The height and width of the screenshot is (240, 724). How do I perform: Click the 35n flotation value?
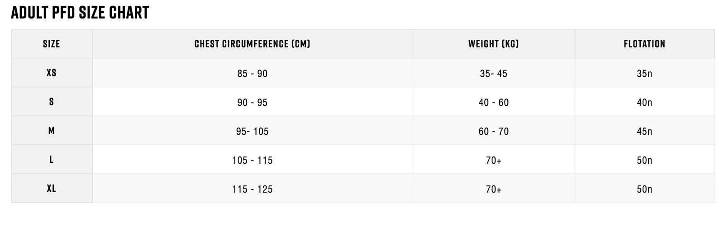pyautogui.click(x=644, y=74)
